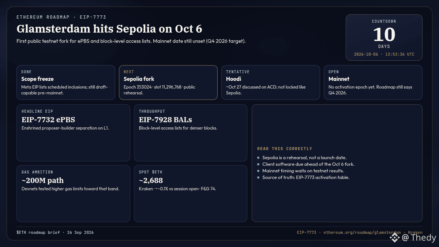Open the Spot $ETH ~2,688 price card
This screenshot has height=247, width=439.
[191, 194]
